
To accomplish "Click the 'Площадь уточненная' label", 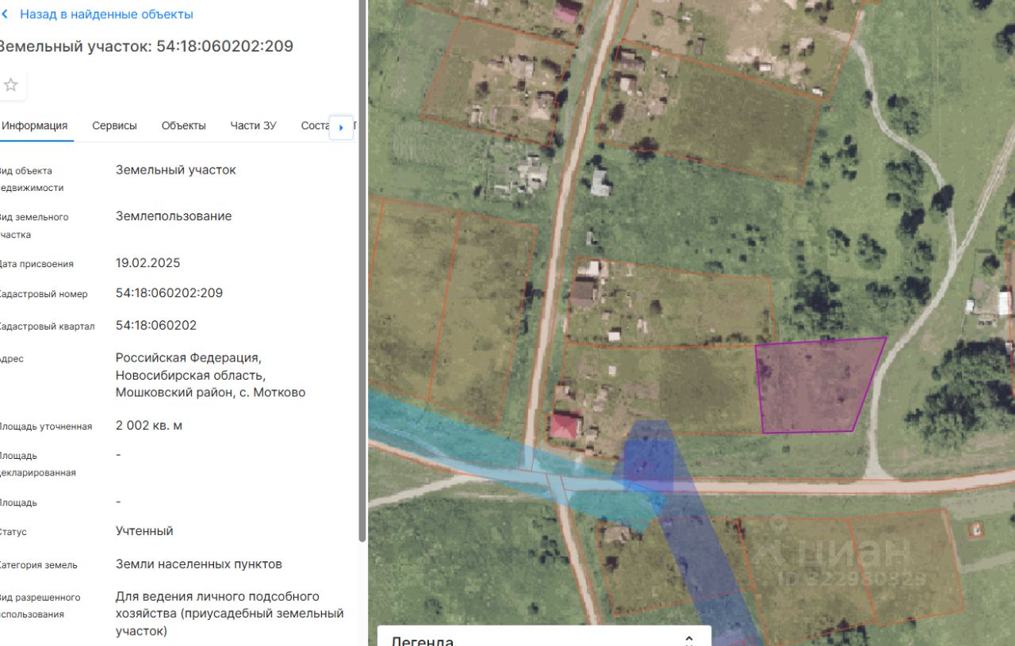I will [46, 426].
